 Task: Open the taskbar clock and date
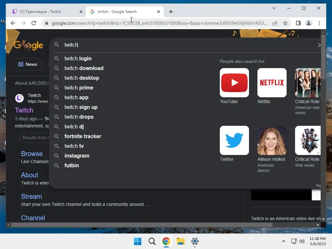[318, 241]
